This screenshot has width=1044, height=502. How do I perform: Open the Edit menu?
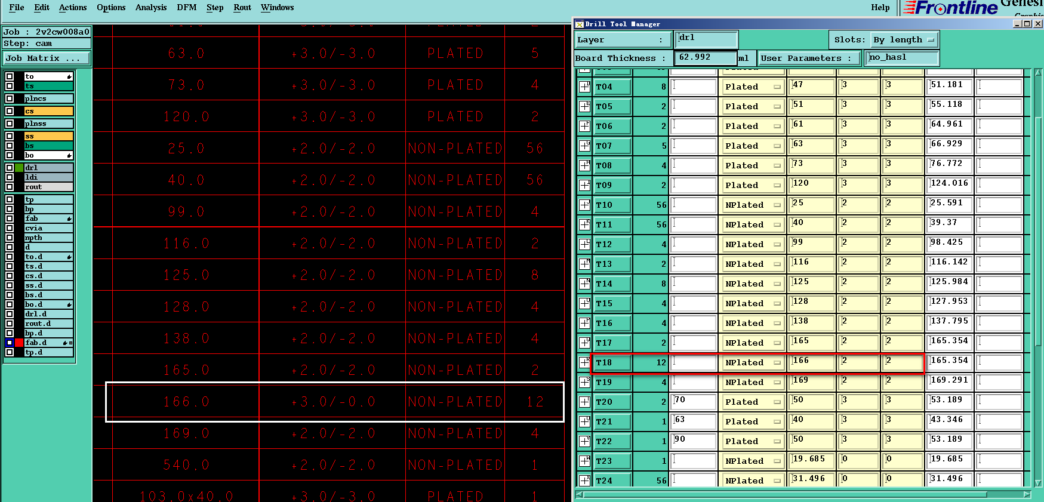tap(42, 7)
